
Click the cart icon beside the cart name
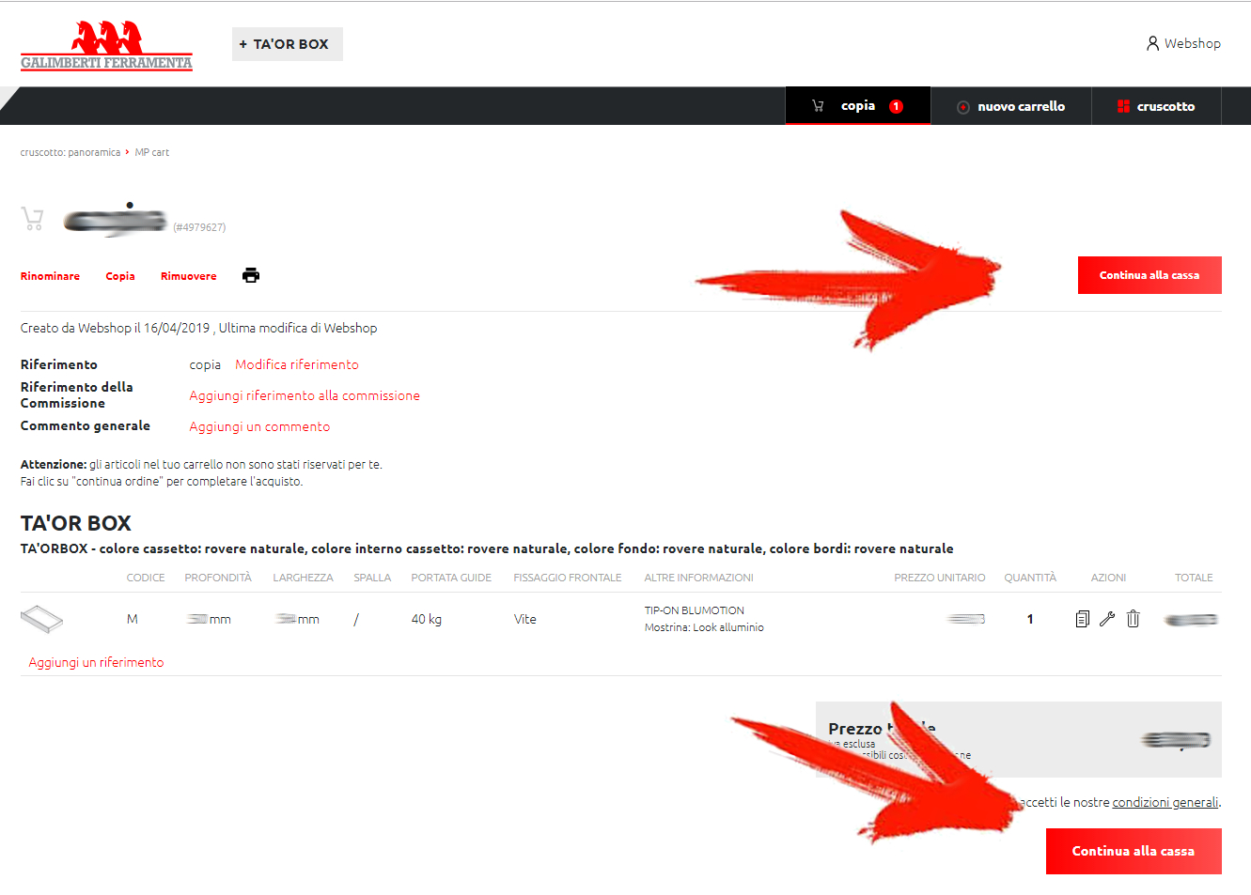coord(33,219)
